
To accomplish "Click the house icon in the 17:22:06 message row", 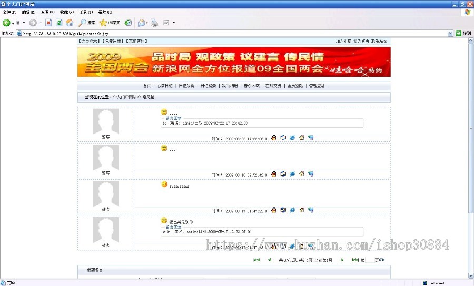I will coord(302,138).
